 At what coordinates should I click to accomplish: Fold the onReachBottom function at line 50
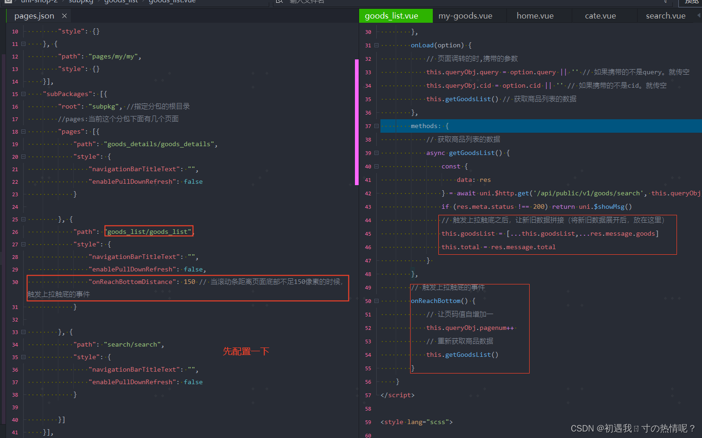pos(376,301)
